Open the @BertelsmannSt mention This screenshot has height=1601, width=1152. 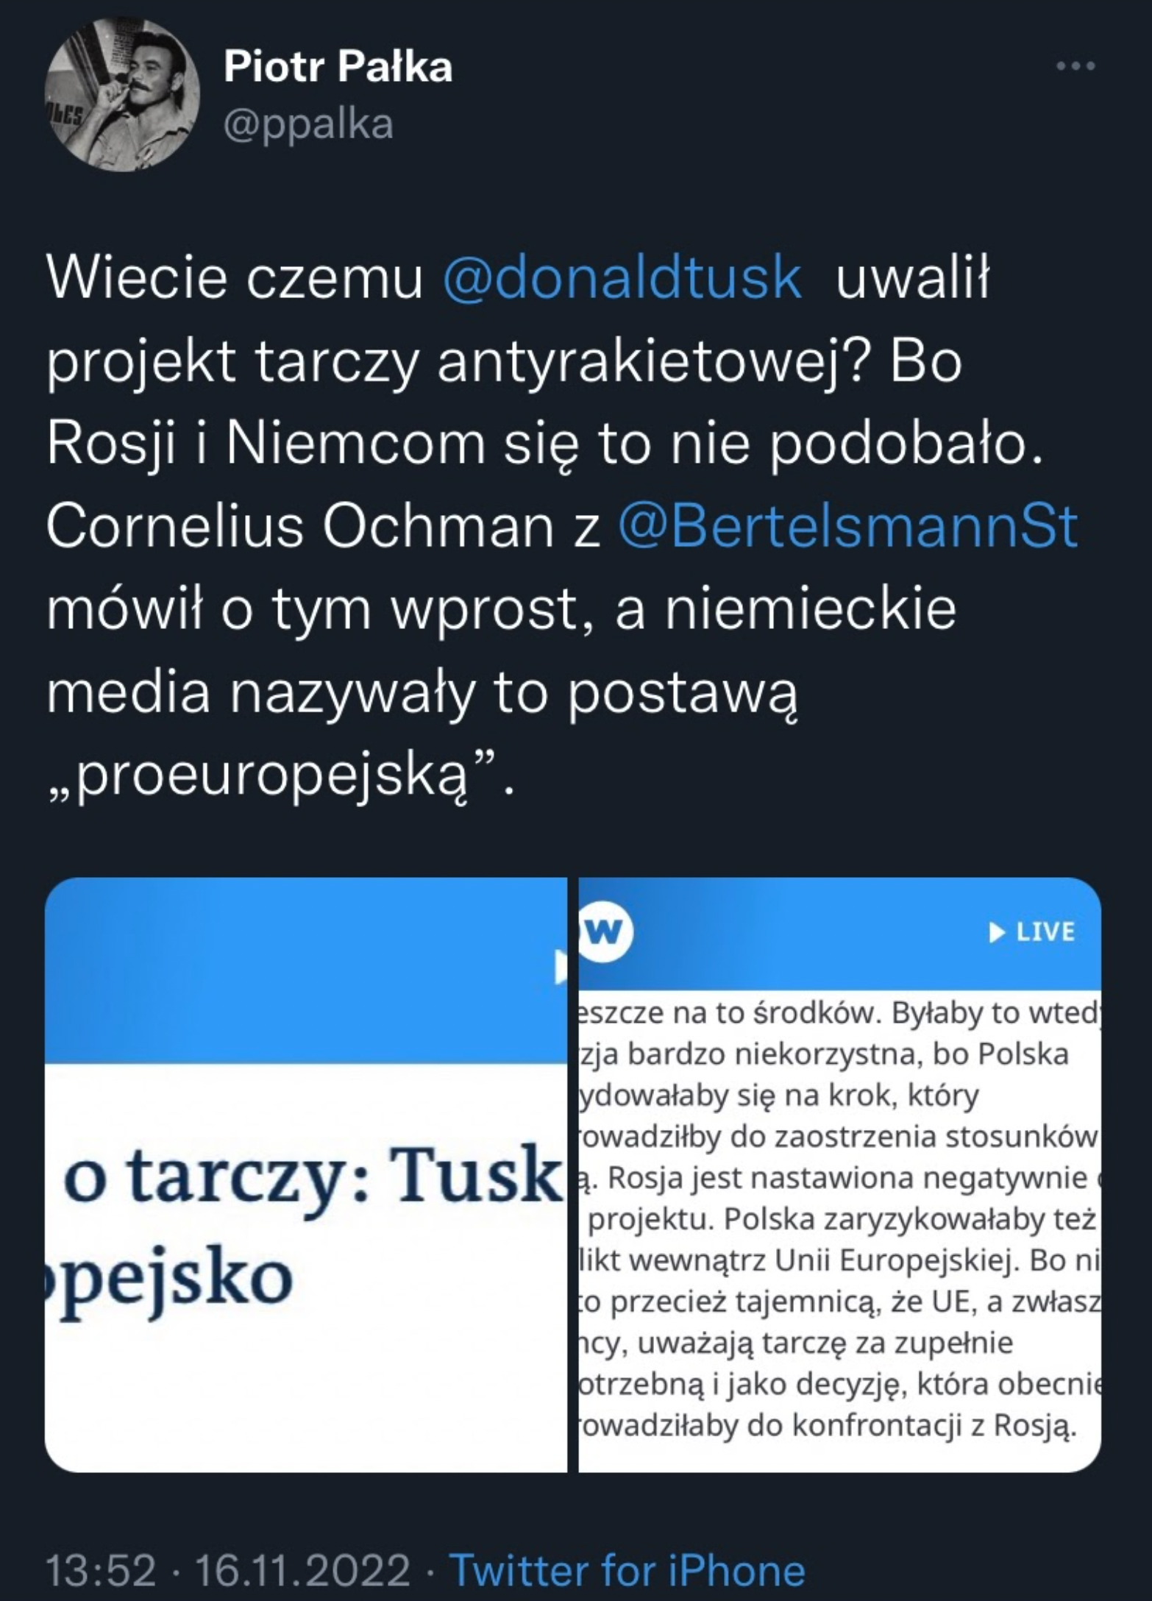tap(848, 528)
